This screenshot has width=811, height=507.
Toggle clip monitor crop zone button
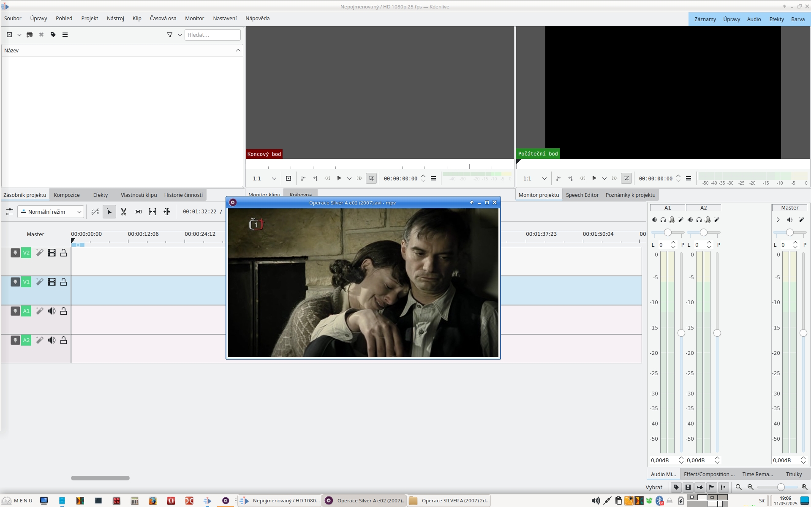[371, 178]
